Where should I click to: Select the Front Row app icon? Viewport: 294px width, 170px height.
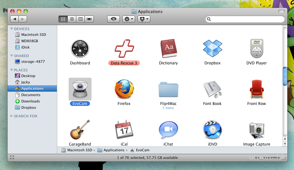256,89
